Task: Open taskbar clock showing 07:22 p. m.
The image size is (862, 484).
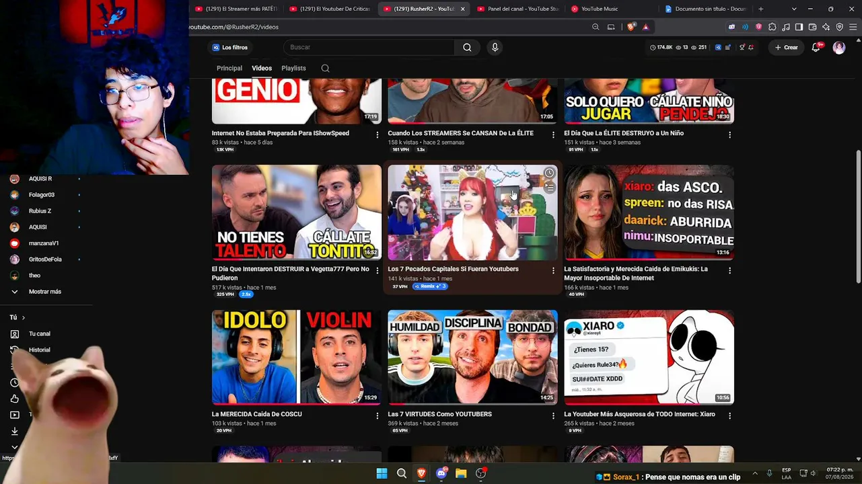Action: 840,473
